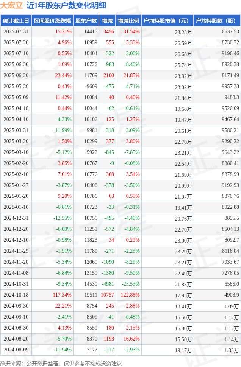
Task: Select the 2024-08-09 date cell
Action: click(x=16, y=350)
